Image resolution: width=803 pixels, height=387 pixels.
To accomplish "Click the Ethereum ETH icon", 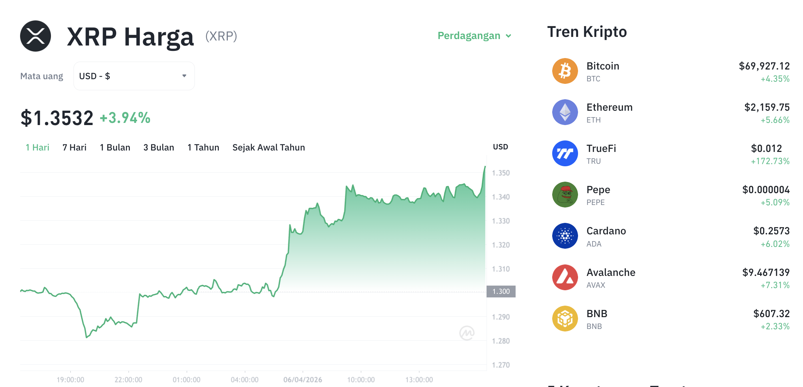I will pos(565,112).
